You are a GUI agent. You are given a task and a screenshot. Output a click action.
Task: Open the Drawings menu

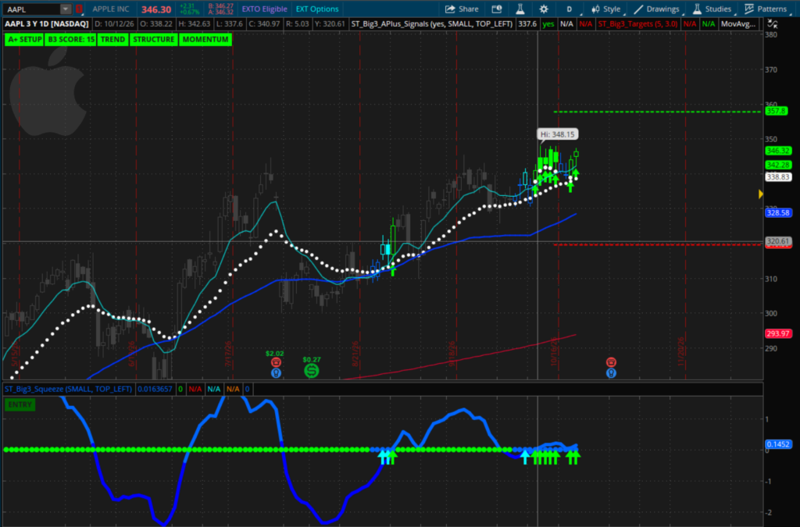[x=656, y=9]
